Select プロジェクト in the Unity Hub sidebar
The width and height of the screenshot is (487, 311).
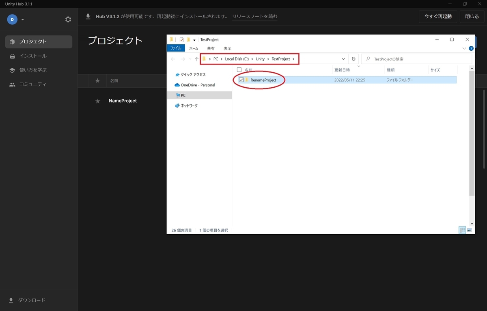(39, 41)
